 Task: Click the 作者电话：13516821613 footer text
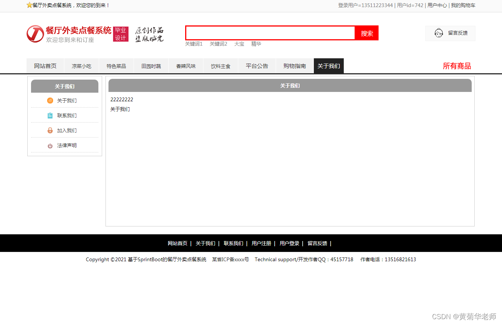click(x=388, y=259)
